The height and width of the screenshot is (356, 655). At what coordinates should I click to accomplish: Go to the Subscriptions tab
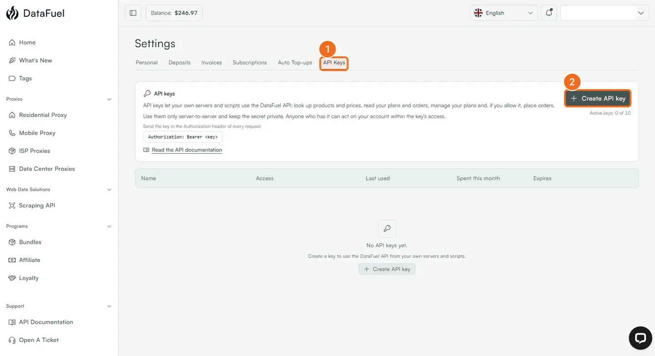(x=250, y=63)
